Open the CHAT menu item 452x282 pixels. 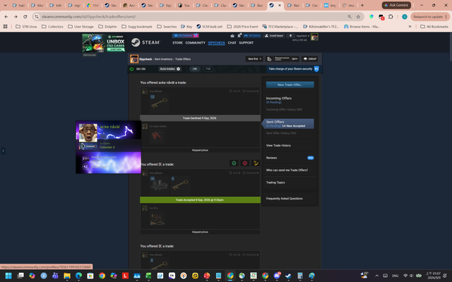tap(232, 43)
